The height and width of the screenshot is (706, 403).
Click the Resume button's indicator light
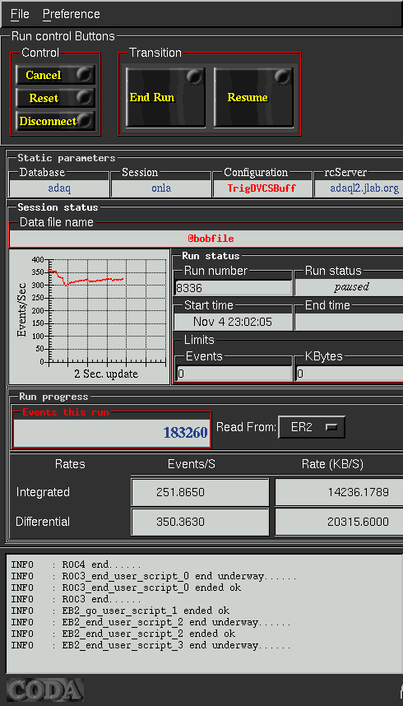tap(283, 77)
